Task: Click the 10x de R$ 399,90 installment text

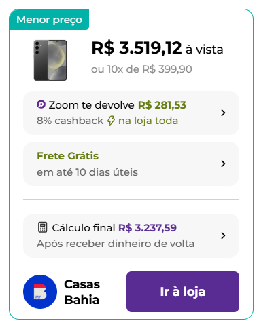Action: [x=150, y=69]
